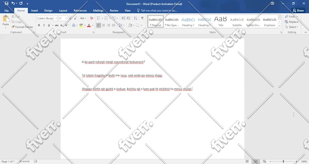Viewport: 309px width, 164px height.
Task: Switch to the Mailings tab
Action: coord(98,10)
